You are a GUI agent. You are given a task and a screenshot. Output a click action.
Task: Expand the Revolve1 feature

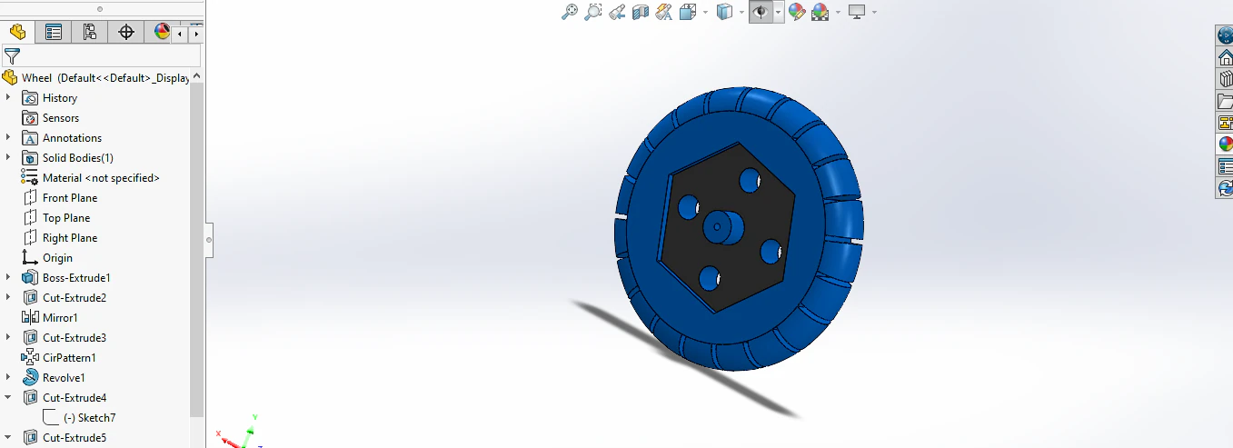click(8, 377)
